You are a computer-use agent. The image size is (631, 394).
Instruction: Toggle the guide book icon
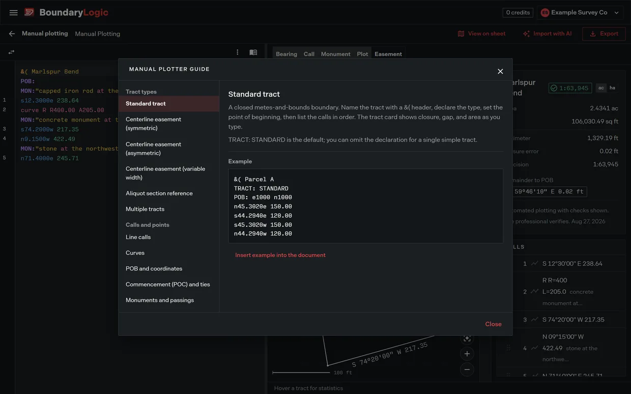(x=253, y=52)
